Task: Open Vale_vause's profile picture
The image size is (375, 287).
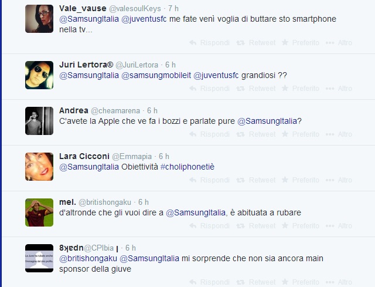Action: pos(39,19)
